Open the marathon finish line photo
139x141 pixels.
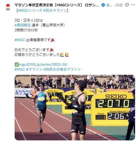coord(75,107)
